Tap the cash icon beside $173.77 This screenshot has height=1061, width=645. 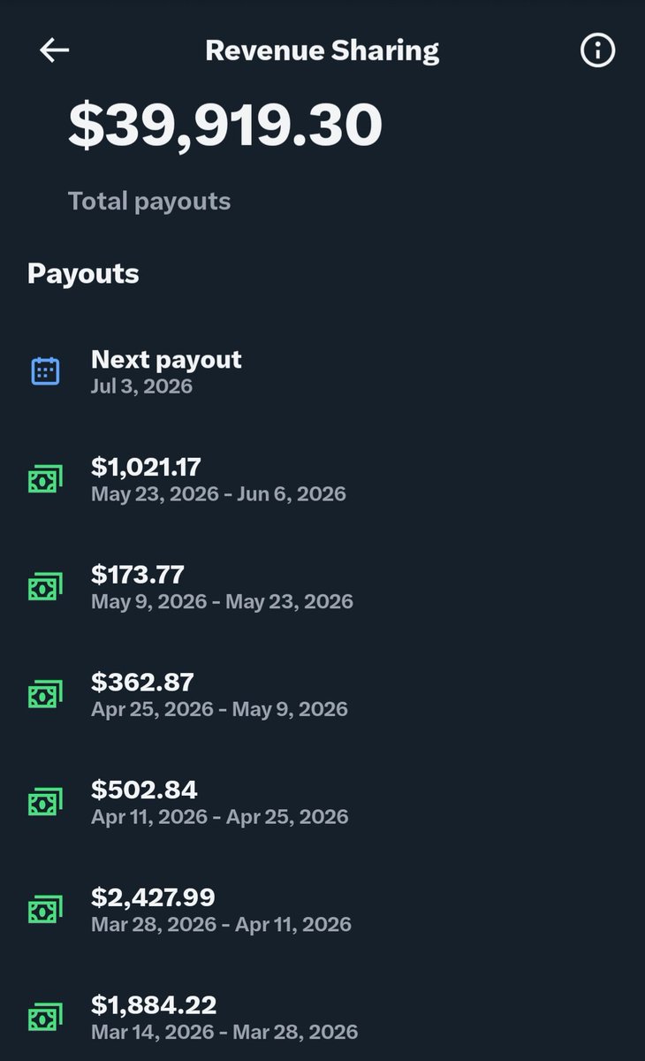pyautogui.click(x=45, y=587)
